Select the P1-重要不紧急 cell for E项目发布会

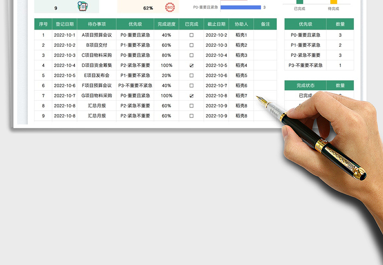[x=135, y=75]
